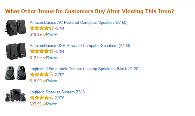Click Prime badge next to $37.99 price

coord(50,104)
